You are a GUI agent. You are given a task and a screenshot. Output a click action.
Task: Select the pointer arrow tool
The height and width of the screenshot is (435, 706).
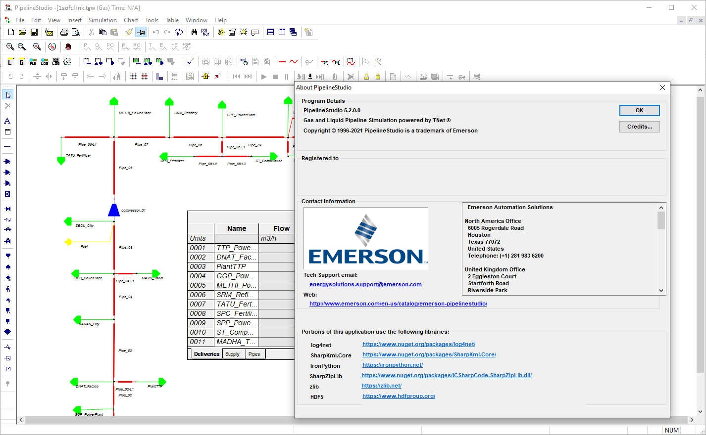coord(8,95)
